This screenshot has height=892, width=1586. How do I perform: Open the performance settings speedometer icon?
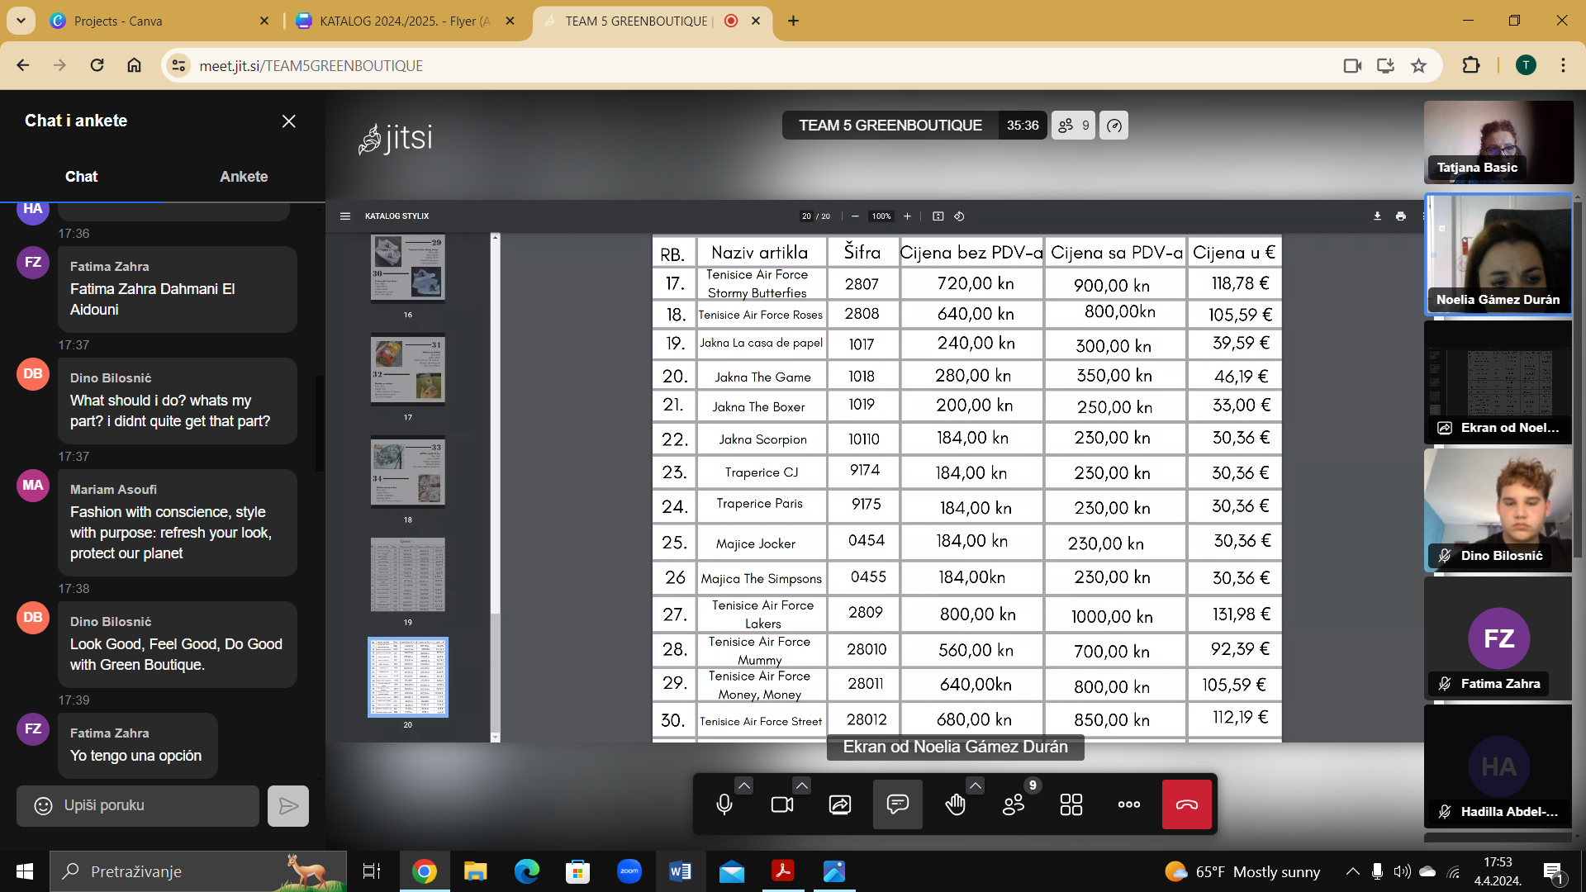[1114, 126]
